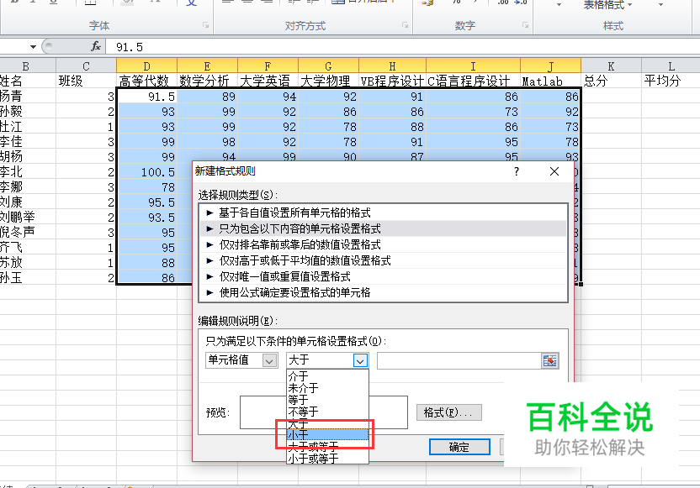Choose 未介于 from the operator list
The width and height of the screenshot is (700, 488).
pyautogui.click(x=327, y=388)
